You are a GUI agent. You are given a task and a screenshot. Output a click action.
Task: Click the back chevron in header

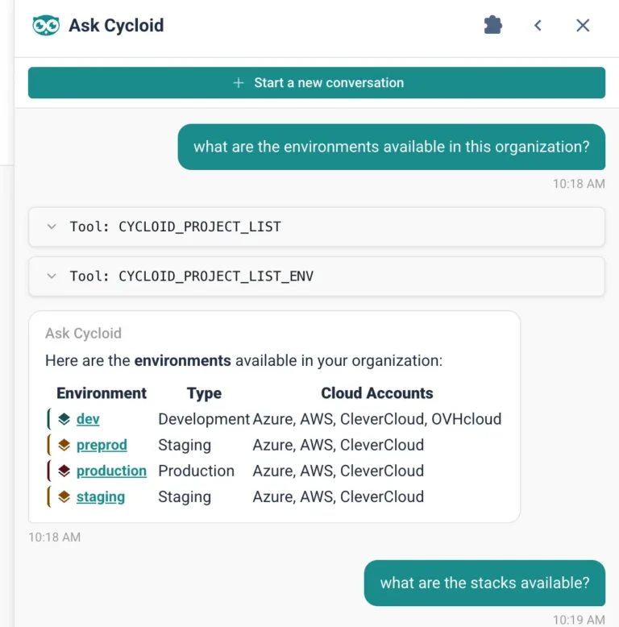click(538, 26)
